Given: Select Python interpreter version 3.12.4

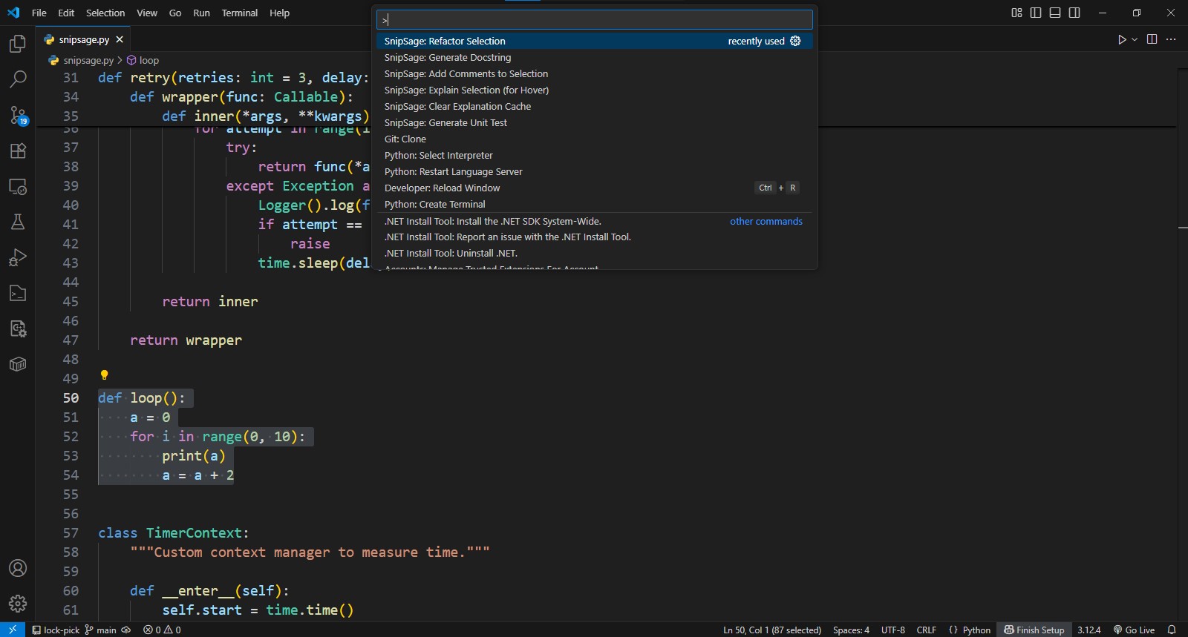Looking at the screenshot, I should click(1089, 630).
